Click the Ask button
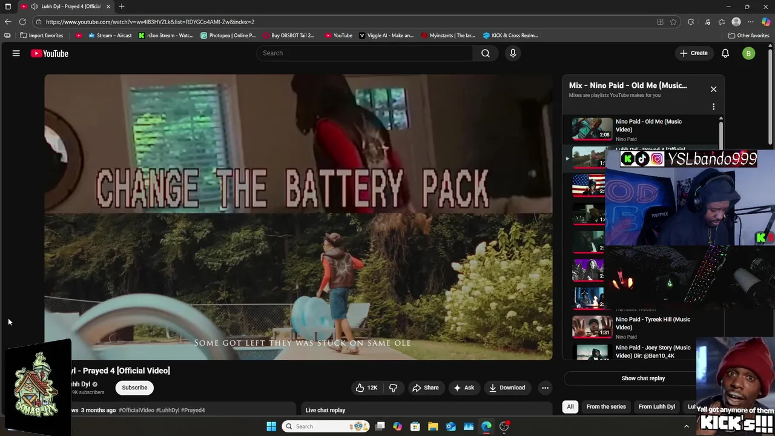The image size is (775, 436). coord(464,388)
